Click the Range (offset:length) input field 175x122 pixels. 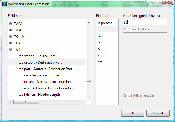145,102
